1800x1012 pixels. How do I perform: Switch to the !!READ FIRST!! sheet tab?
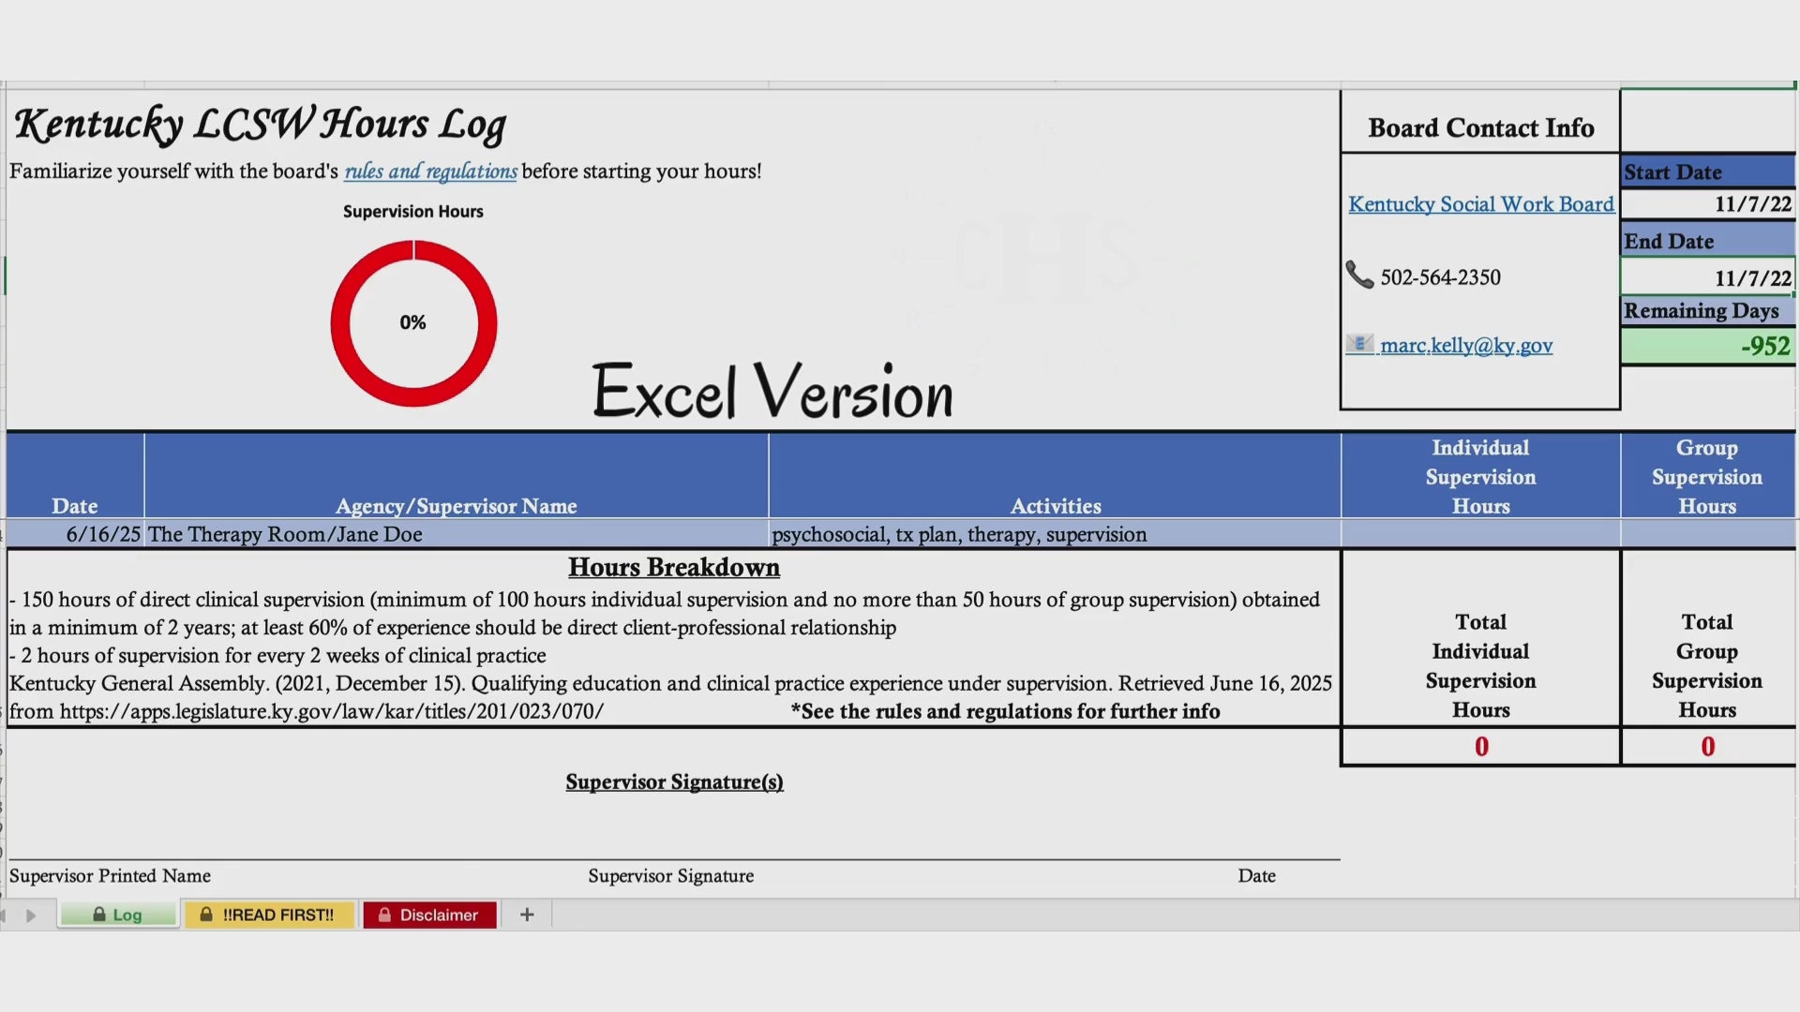tap(269, 915)
